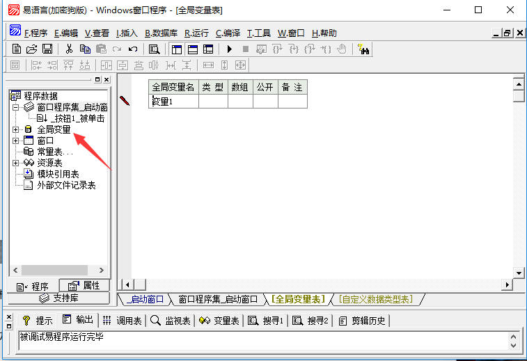Open the Find magnifier toolbar icon
527x361 pixels.
pyautogui.click(x=155, y=49)
